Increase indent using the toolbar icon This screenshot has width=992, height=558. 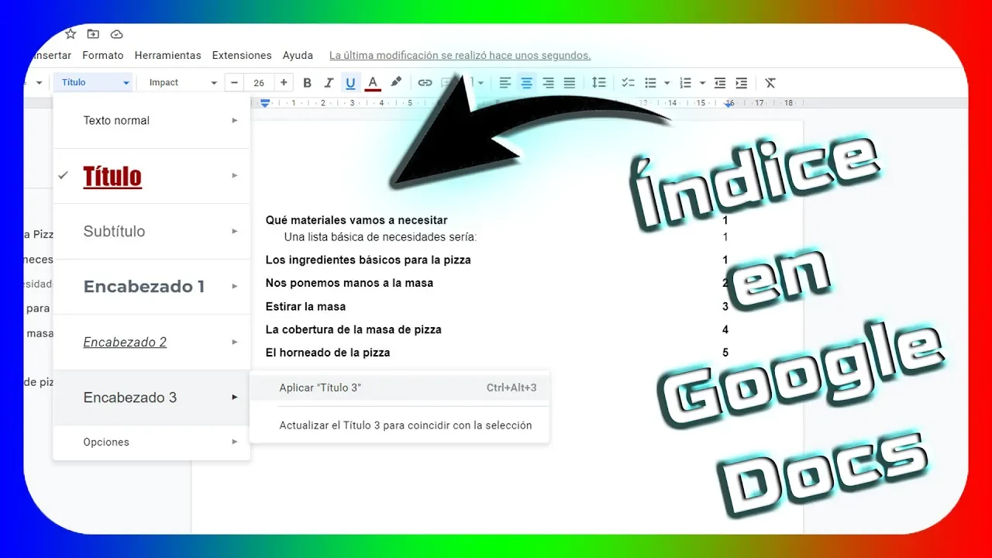(742, 83)
